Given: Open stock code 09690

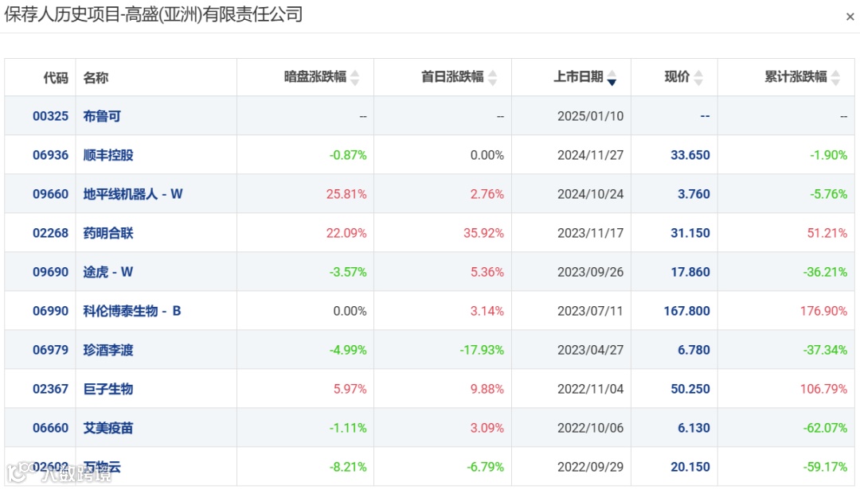Looking at the screenshot, I should pos(50,272).
